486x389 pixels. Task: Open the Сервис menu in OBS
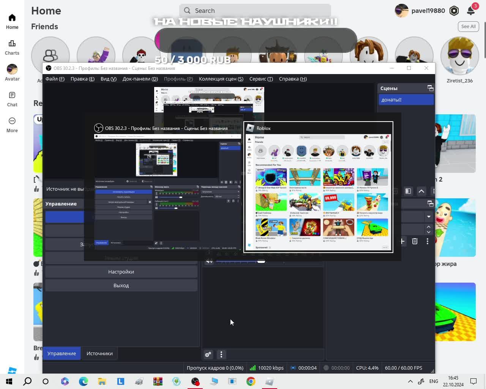pyautogui.click(x=261, y=79)
